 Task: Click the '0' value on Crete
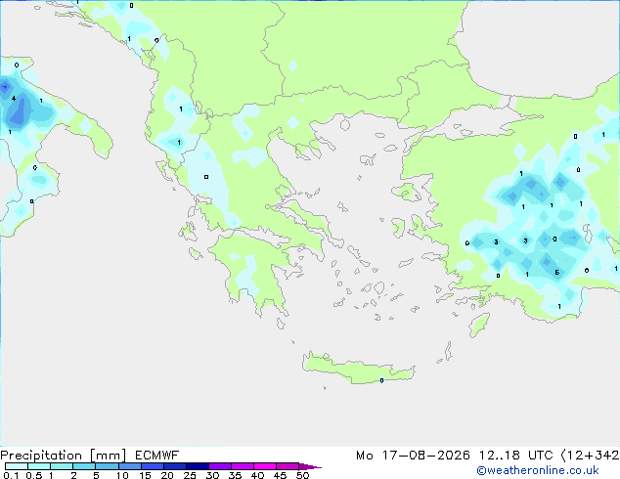381,380
